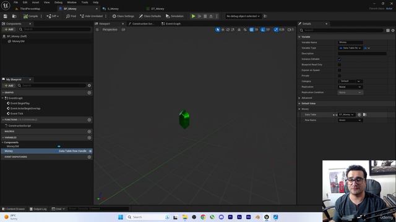Expand the Advanced section in Details
The image size is (396, 222).
pos(299,98)
